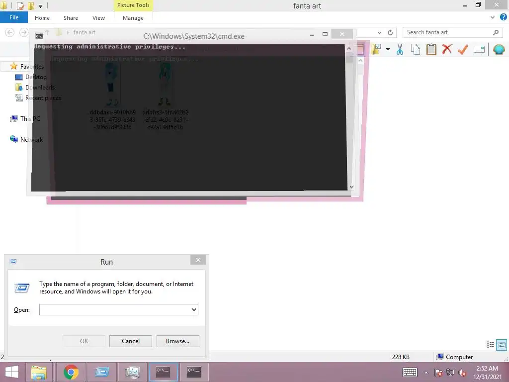Click the Computer label in status bar

pos(459,357)
